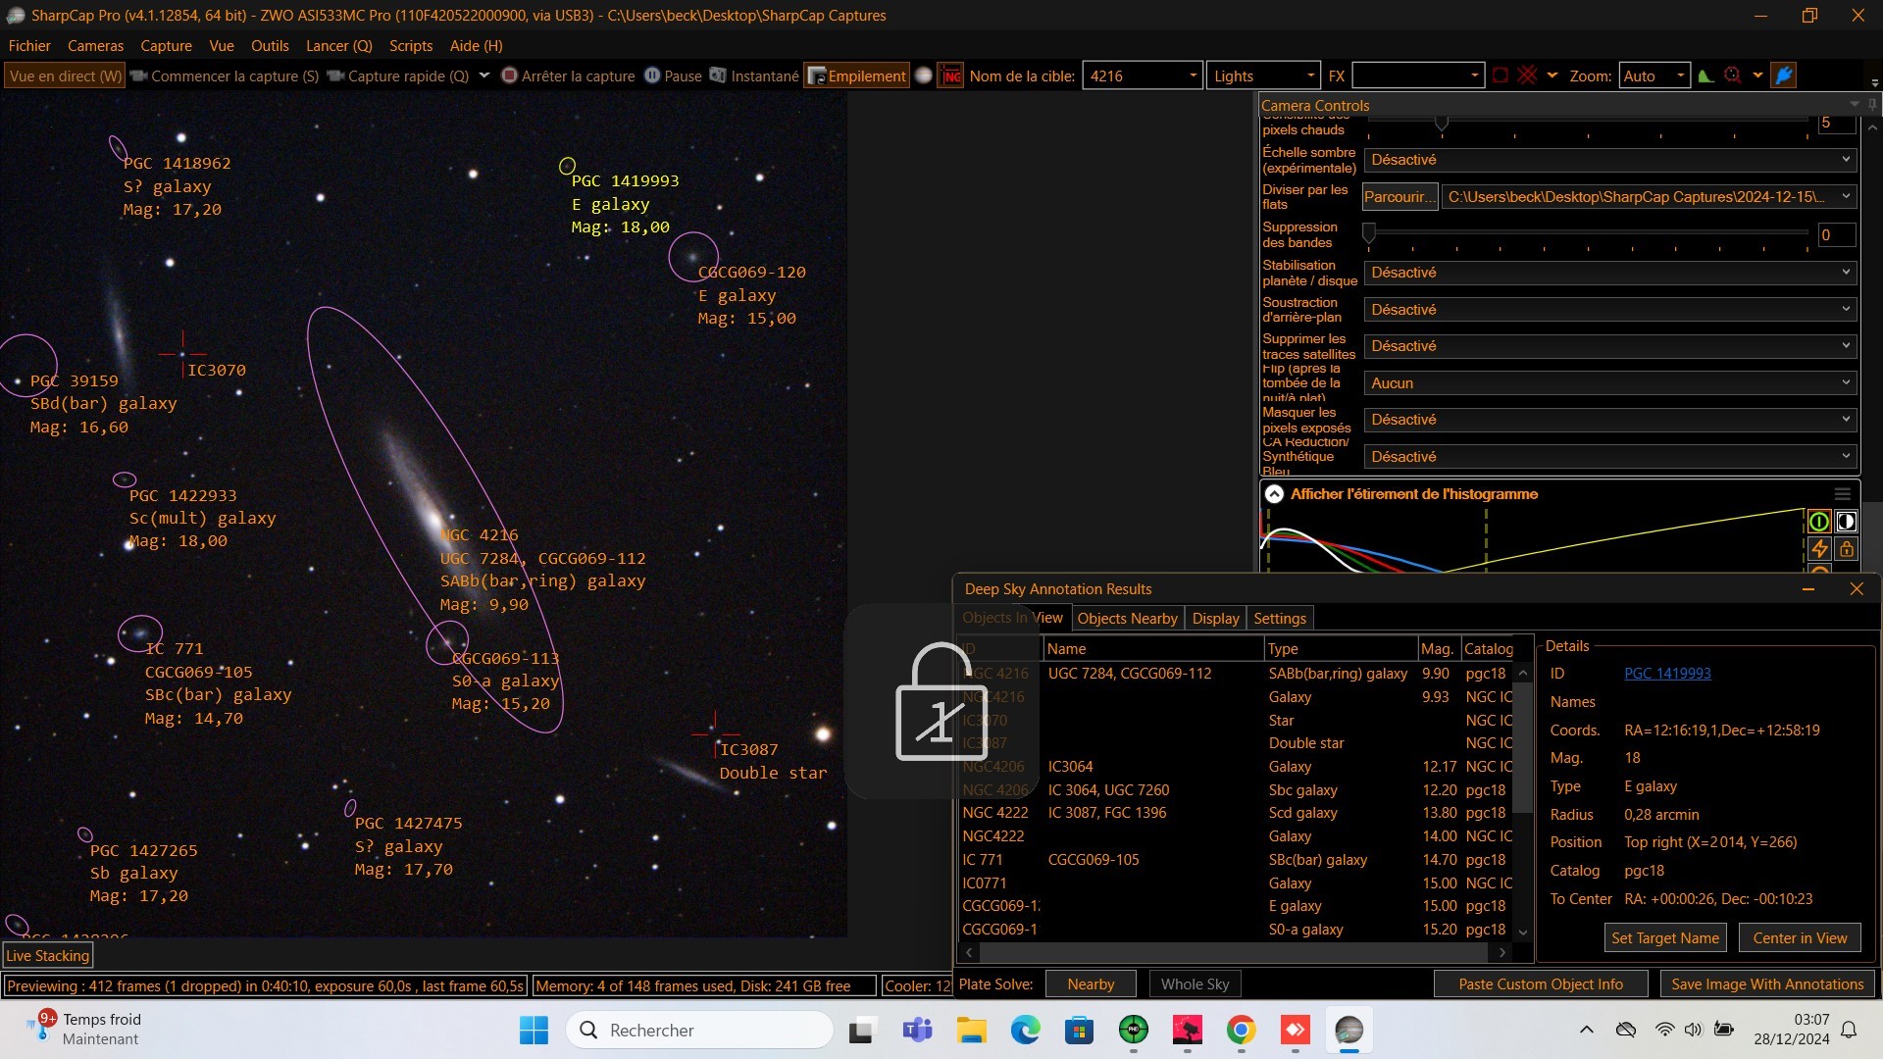Switch to the Objects Nearby tab
The image size is (1883, 1059).
click(1127, 619)
